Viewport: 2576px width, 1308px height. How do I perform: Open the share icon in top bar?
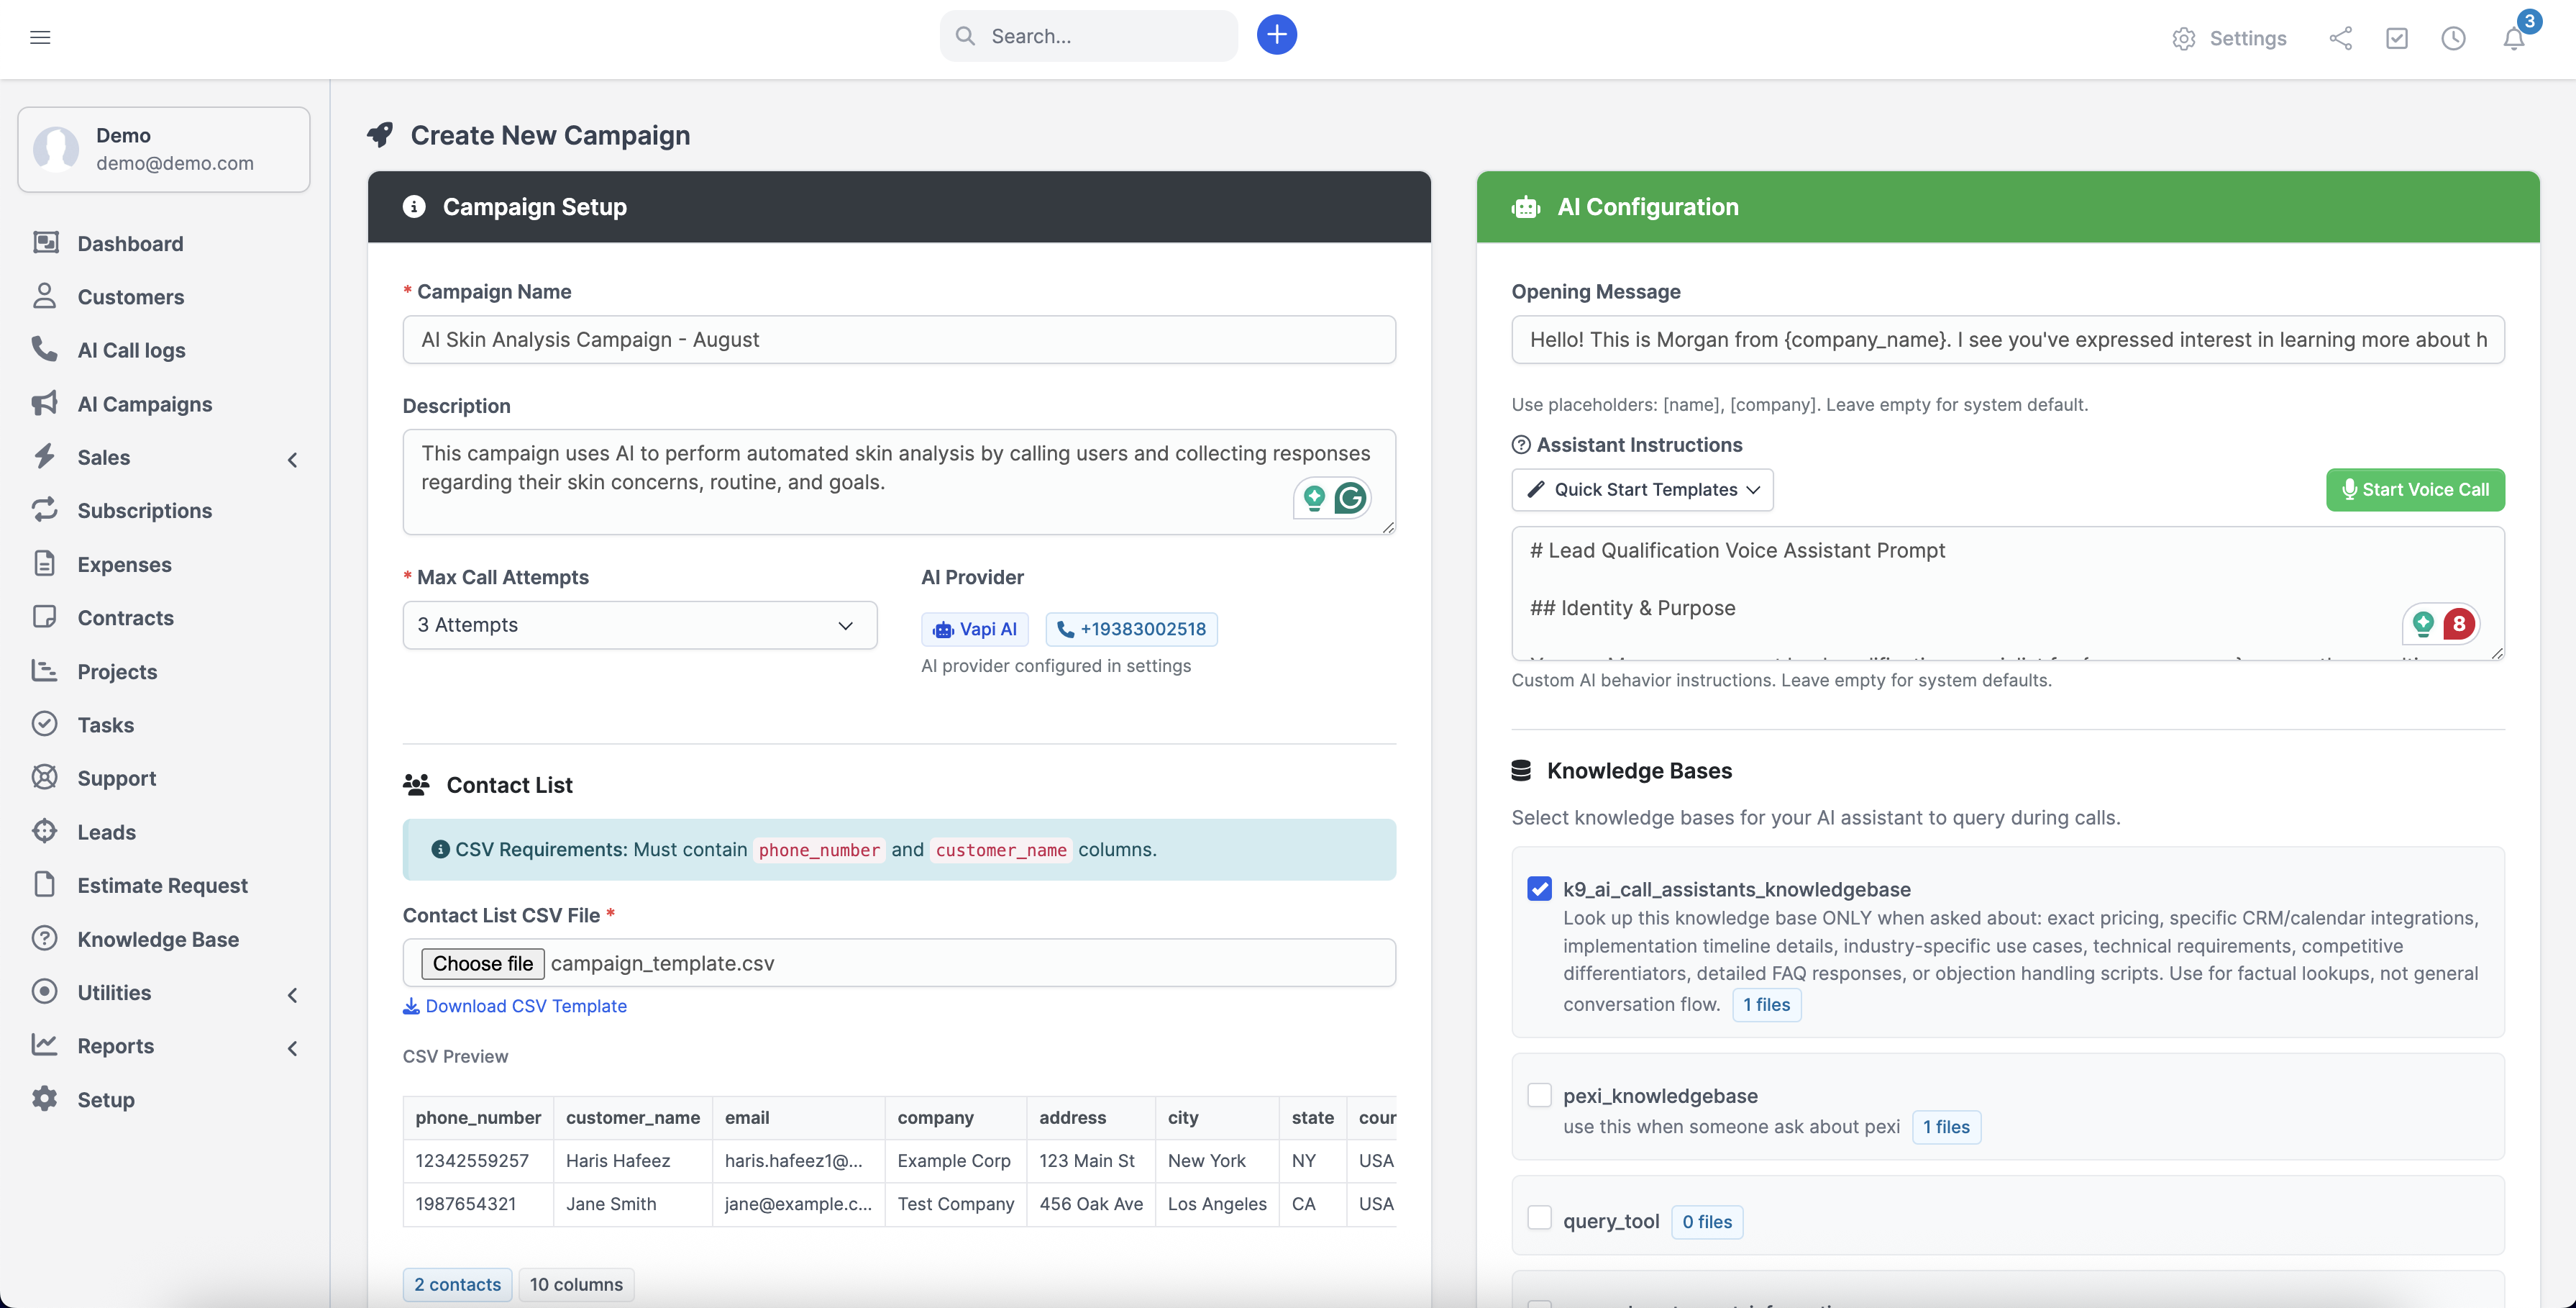[x=2340, y=39]
